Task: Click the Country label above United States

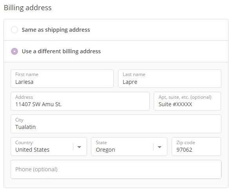Action: [x=24, y=143]
